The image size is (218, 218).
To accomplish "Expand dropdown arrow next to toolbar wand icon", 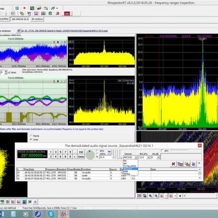I will [x=57, y=8].
